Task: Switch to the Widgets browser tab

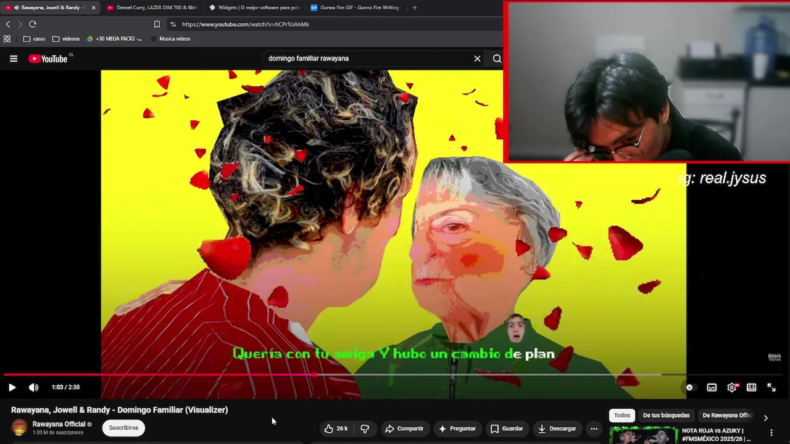Action: (254, 7)
